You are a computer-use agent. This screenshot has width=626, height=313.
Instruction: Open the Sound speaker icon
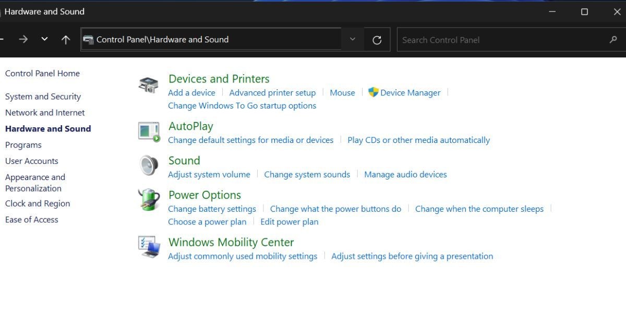pyautogui.click(x=149, y=165)
